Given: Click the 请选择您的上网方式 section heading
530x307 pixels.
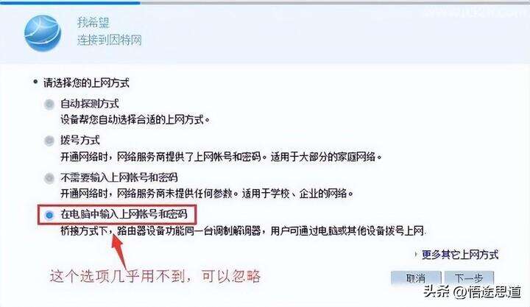Looking at the screenshot, I should (x=86, y=83).
